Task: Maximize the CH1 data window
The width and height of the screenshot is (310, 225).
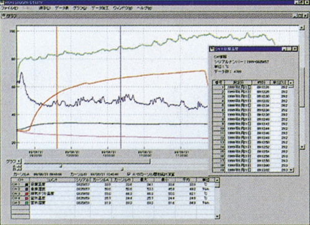Action: point(290,49)
